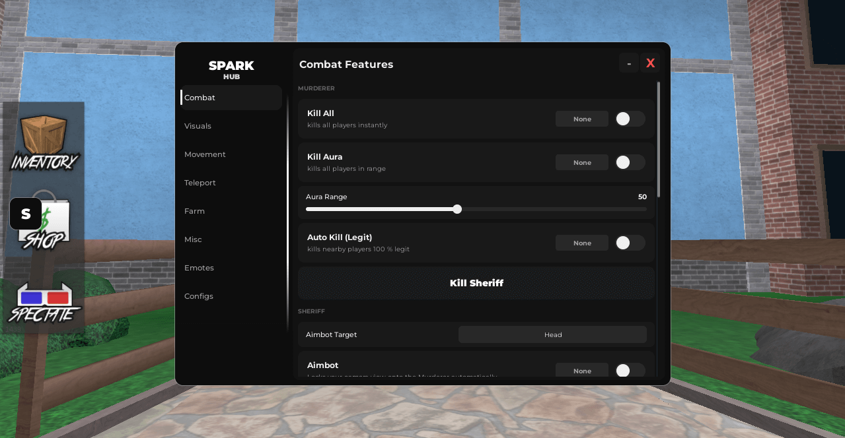Close Spark Hub with the red X

[x=650, y=63]
